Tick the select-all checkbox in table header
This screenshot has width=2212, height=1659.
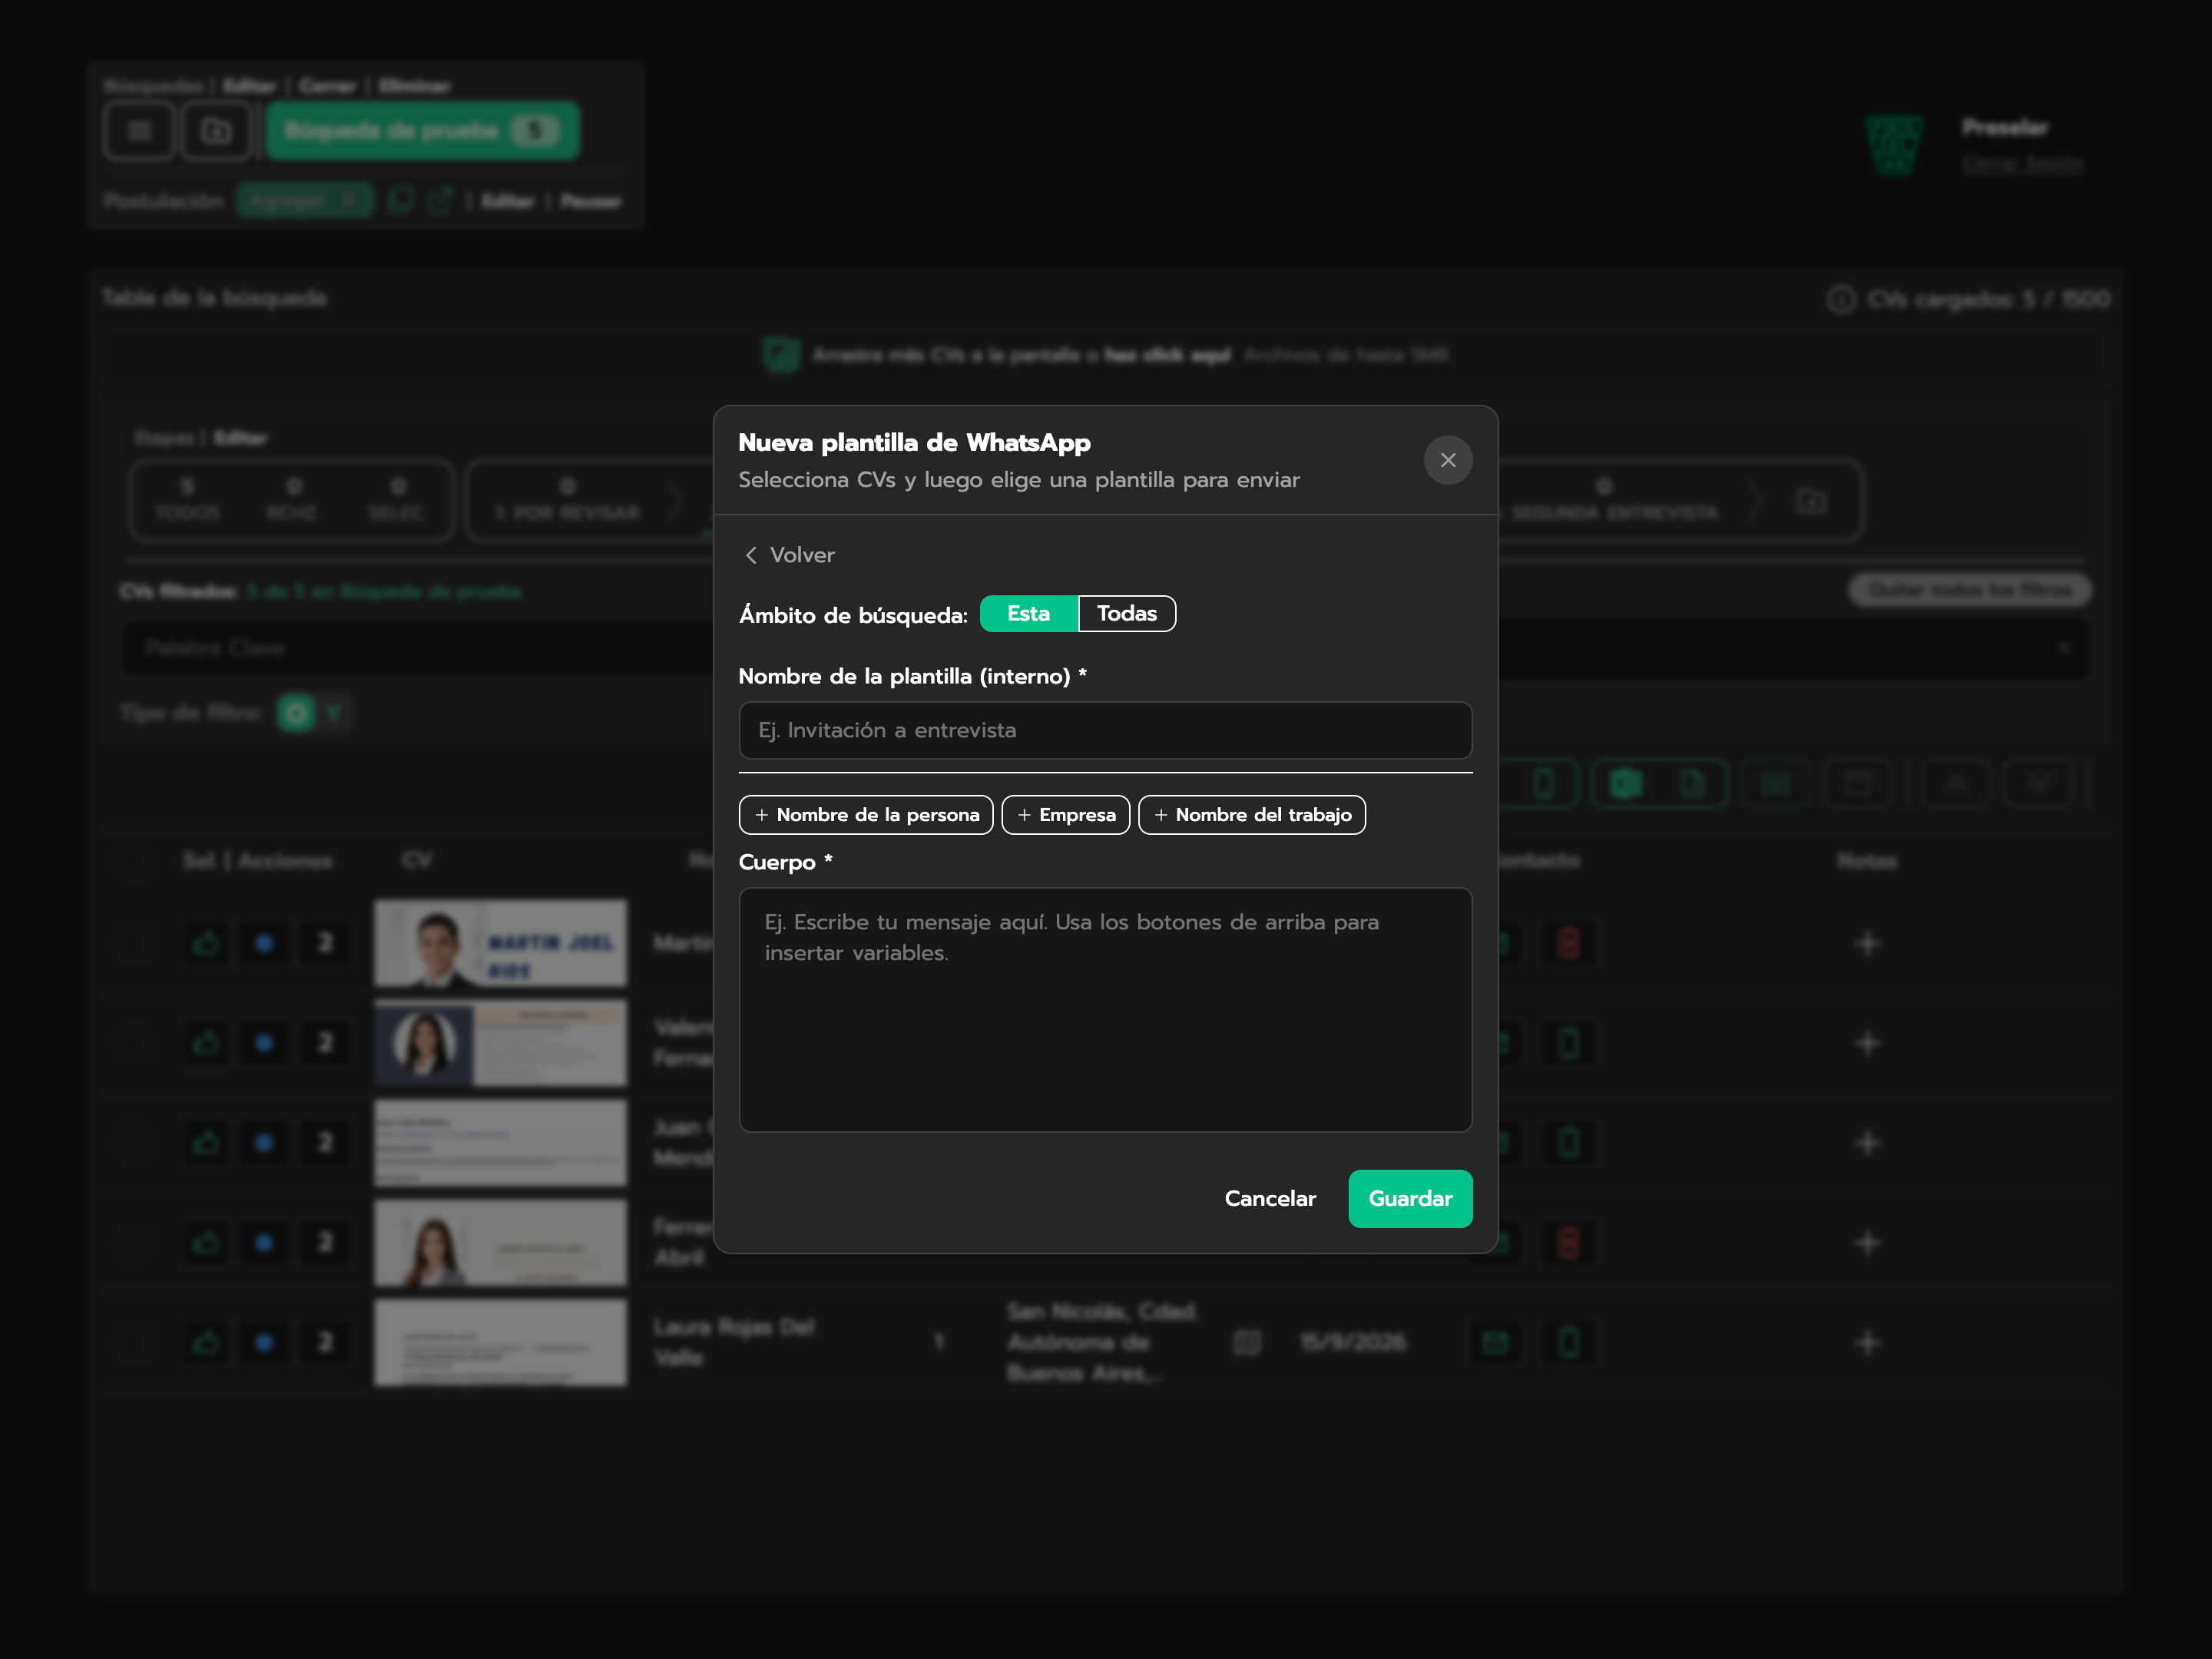pyautogui.click(x=134, y=860)
